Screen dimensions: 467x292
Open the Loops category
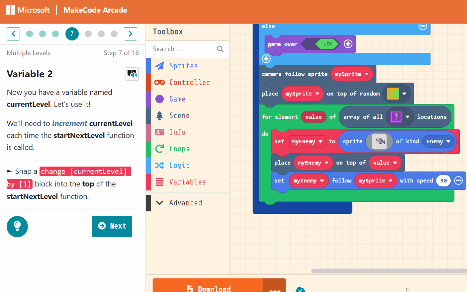pyautogui.click(x=180, y=149)
